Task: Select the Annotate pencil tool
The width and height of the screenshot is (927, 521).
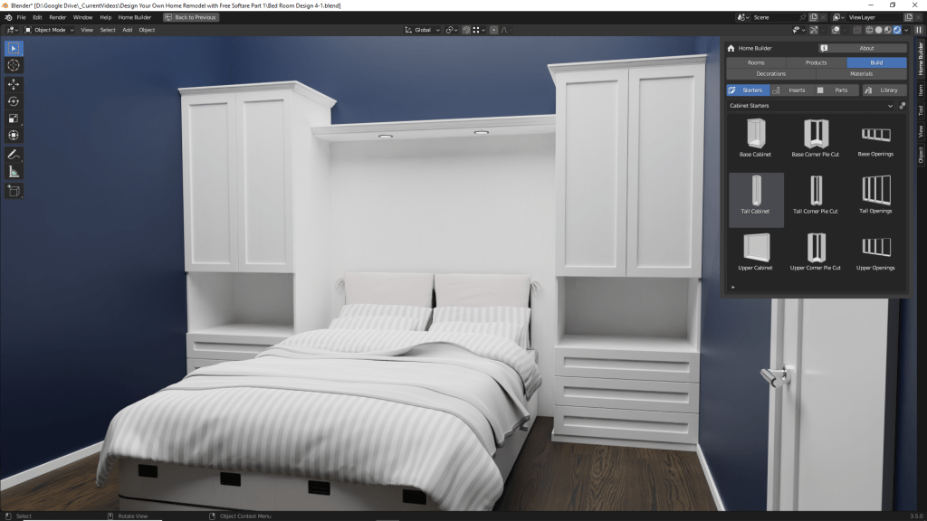Action: tap(14, 155)
